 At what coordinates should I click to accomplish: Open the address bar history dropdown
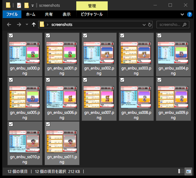click(x=144, y=25)
